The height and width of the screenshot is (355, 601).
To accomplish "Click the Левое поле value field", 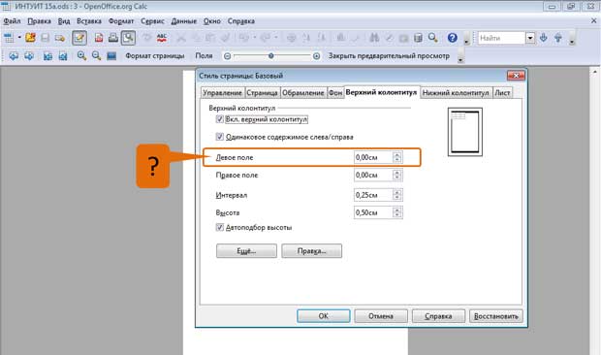I will pyautogui.click(x=373, y=157).
